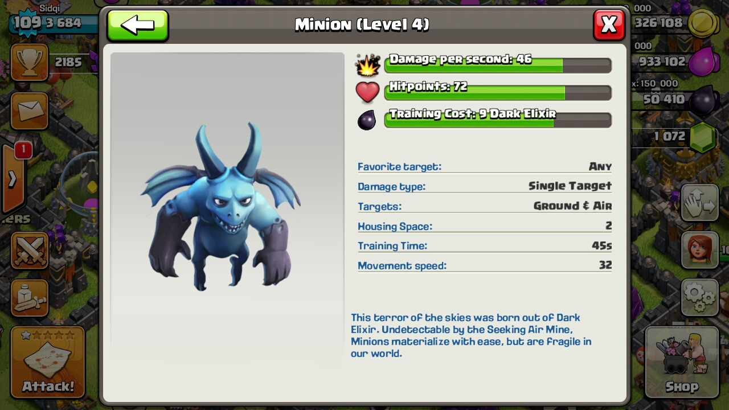Tap the pink elixir drop icon
Image resolution: width=729 pixels, height=410 pixels.
pyautogui.click(x=703, y=61)
